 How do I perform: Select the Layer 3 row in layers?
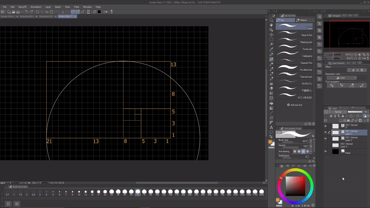pos(349,145)
